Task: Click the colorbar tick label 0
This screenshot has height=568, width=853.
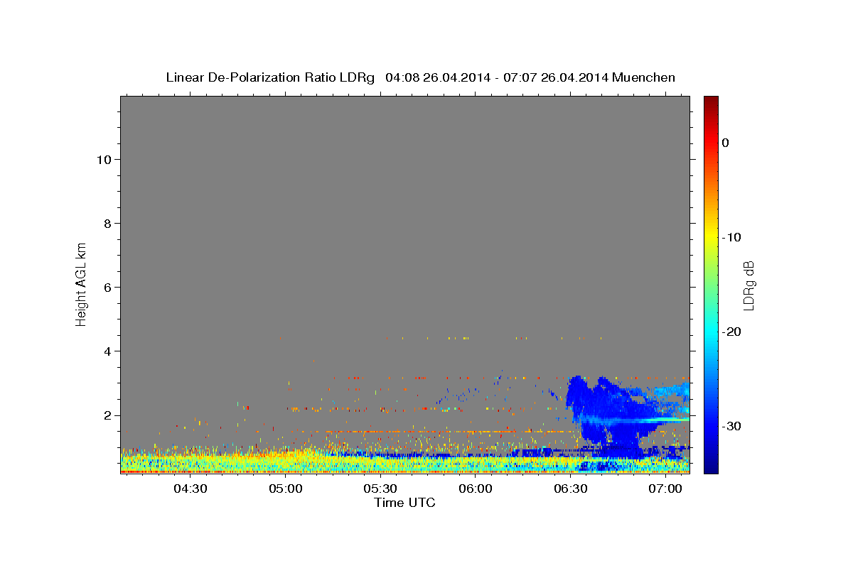Action: (x=725, y=143)
